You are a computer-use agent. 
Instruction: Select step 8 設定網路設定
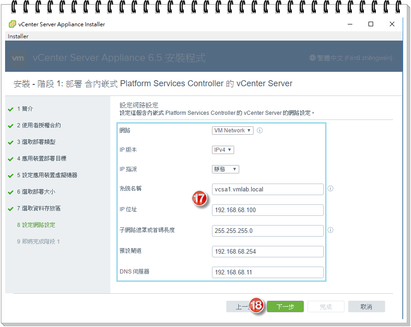tap(36, 225)
